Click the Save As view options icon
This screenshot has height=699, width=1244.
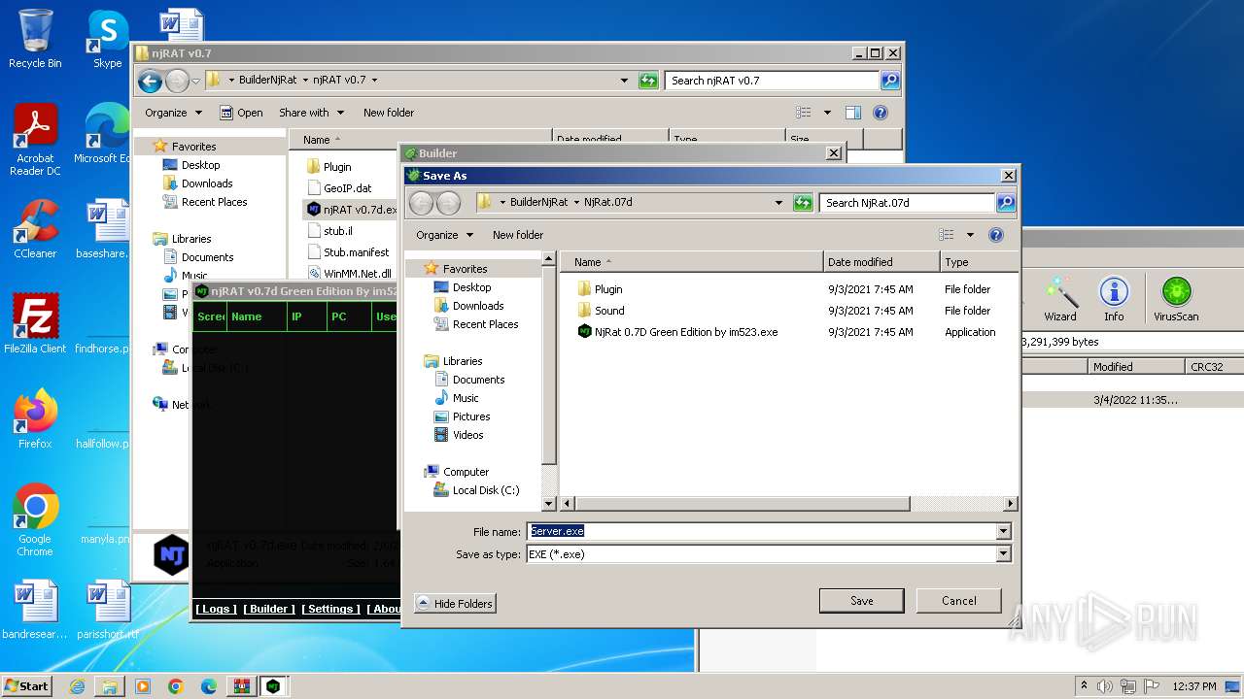pyautogui.click(x=947, y=235)
